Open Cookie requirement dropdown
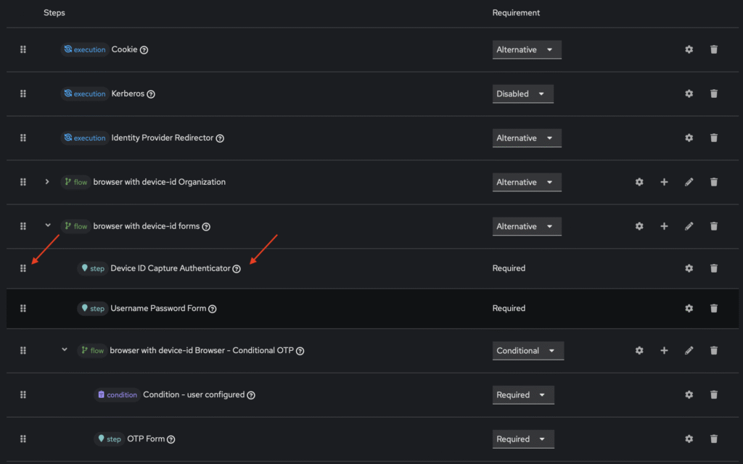Image resolution: width=743 pixels, height=464 pixels. click(526, 50)
